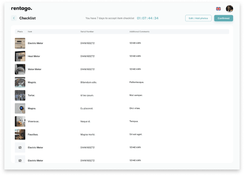Image resolution: width=244 pixels, height=176 pixels.
Task: Click the rentago logo
Action: click(21, 8)
